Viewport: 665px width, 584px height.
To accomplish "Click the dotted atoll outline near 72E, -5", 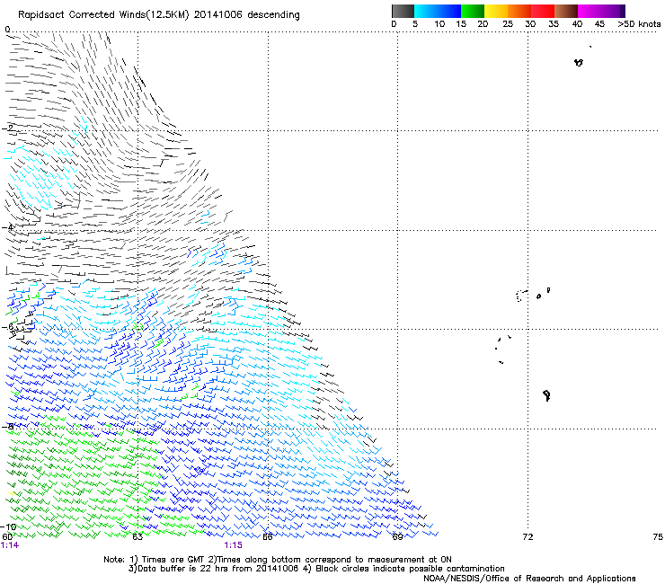I will coord(521,296).
